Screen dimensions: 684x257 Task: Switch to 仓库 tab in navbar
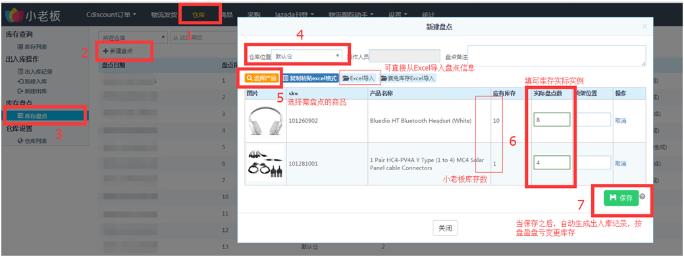point(198,15)
